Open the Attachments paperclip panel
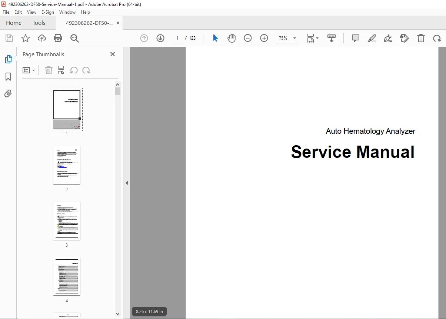This screenshot has width=446, height=319. point(8,93)
